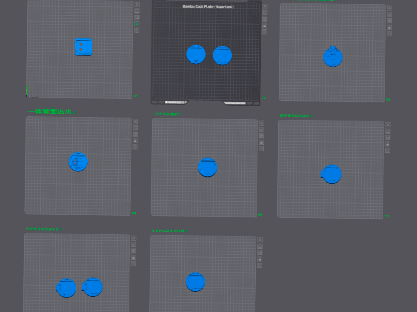Auto-orient objects on plate 01
The image size is (417, 312).
tap(137, 11)
